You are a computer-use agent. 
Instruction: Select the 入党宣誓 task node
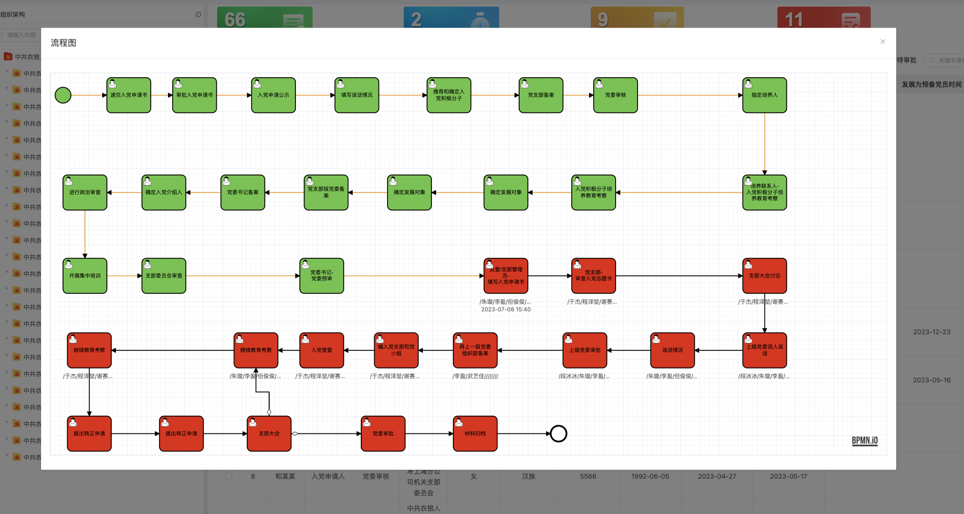tap(322, 350)
